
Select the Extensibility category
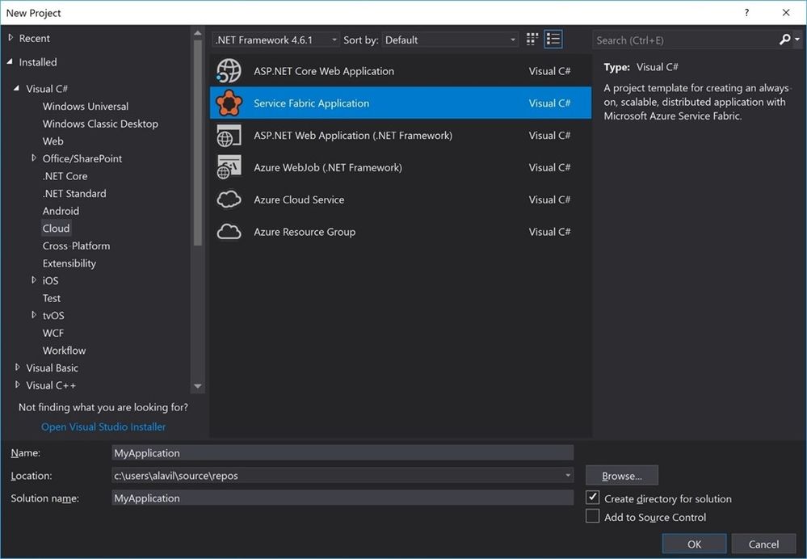point(69,263)
